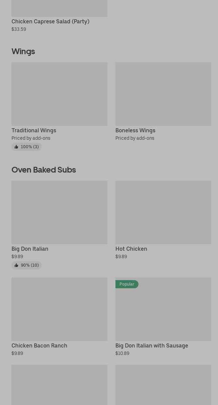Select the Big Don Italian photo
Image resolution: width=218 pixels, height=405 pixels.
point(59,212)
